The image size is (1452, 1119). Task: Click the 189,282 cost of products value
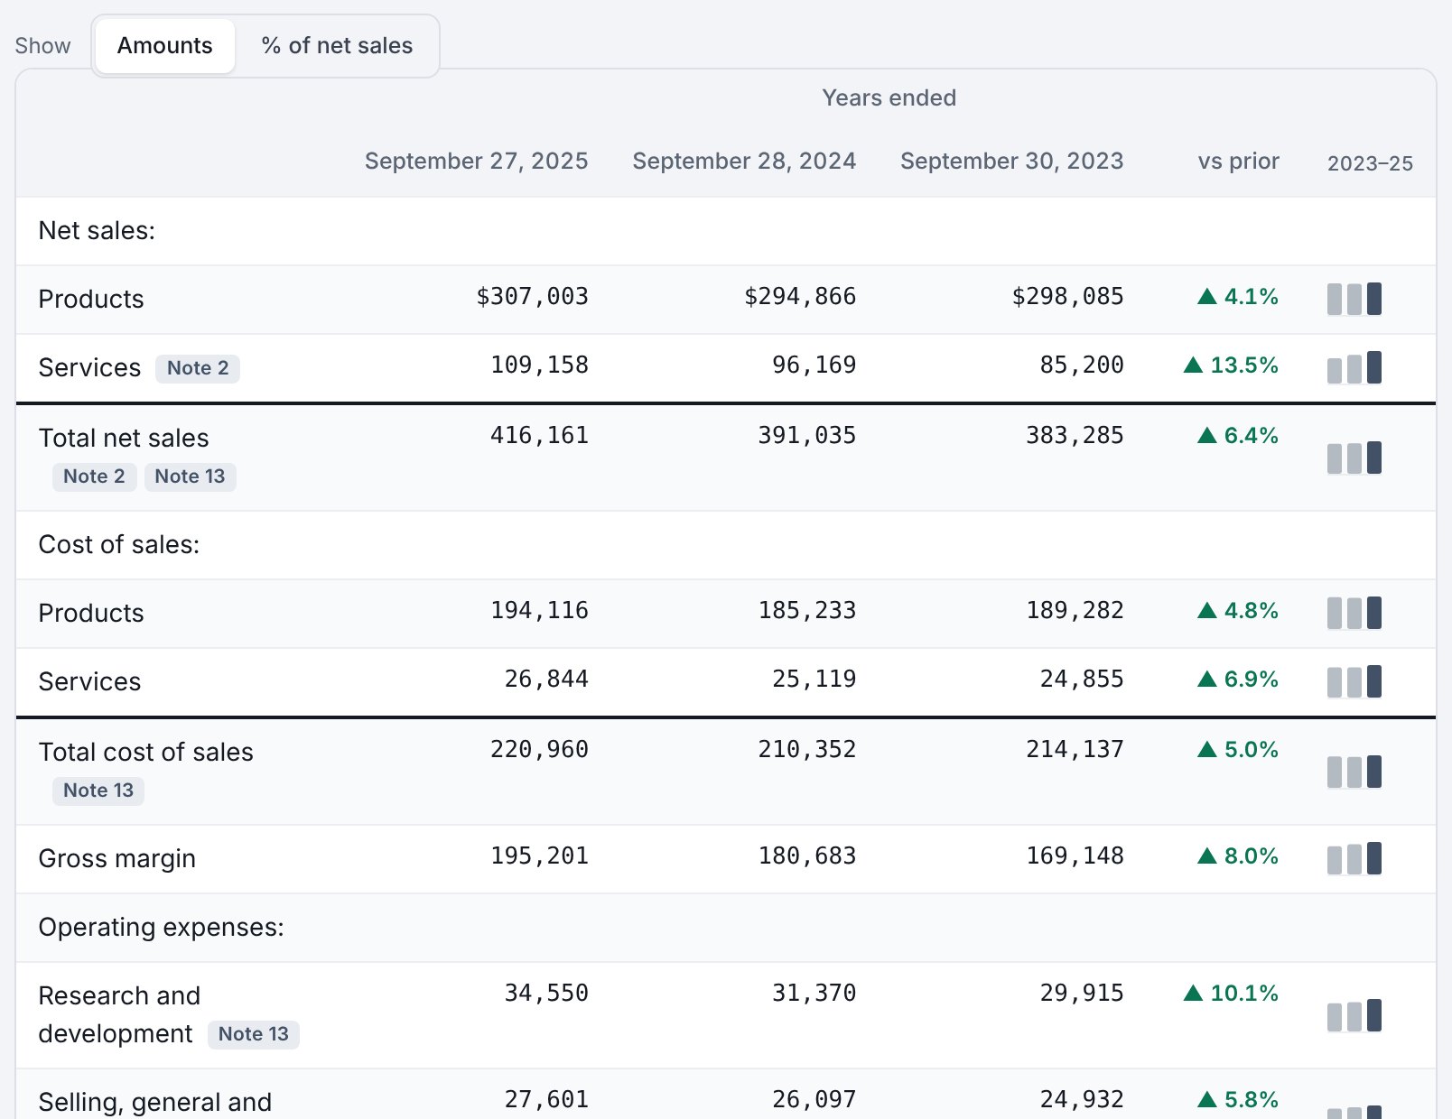point(1075,611)
